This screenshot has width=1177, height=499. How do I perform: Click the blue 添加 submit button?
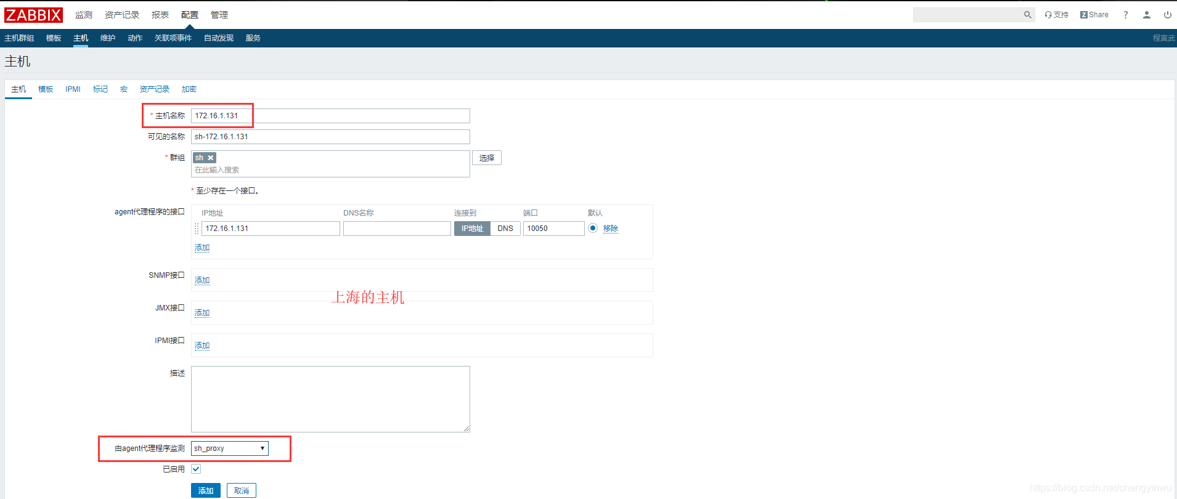point(206,490)
